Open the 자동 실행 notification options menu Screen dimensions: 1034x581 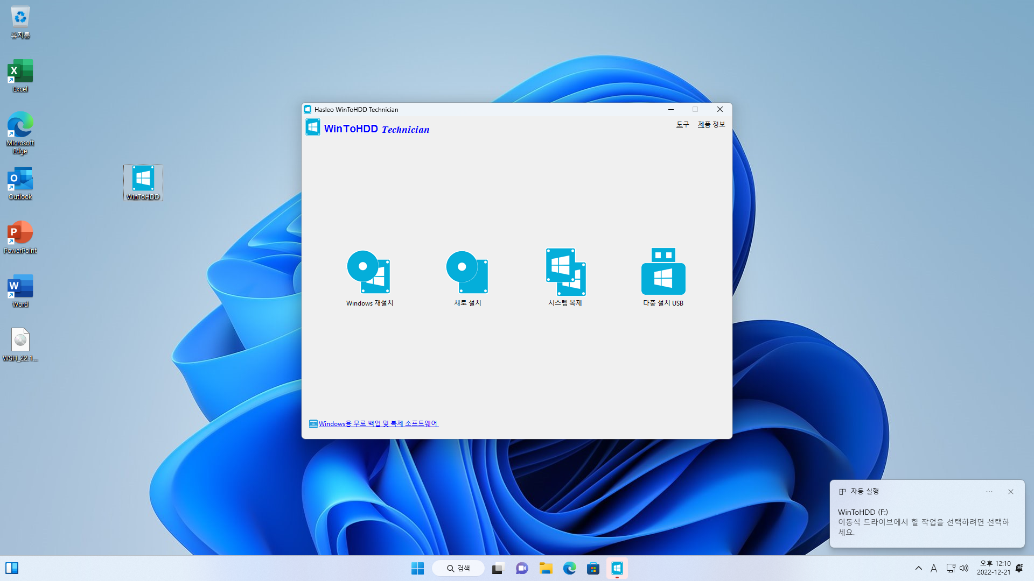pyautogui.click(x=989, y=492)
